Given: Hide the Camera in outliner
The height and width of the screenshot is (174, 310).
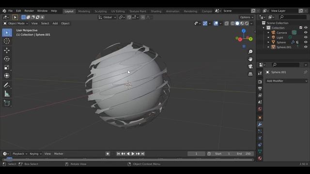Looking at the screenshot, I should pos(306,32).
